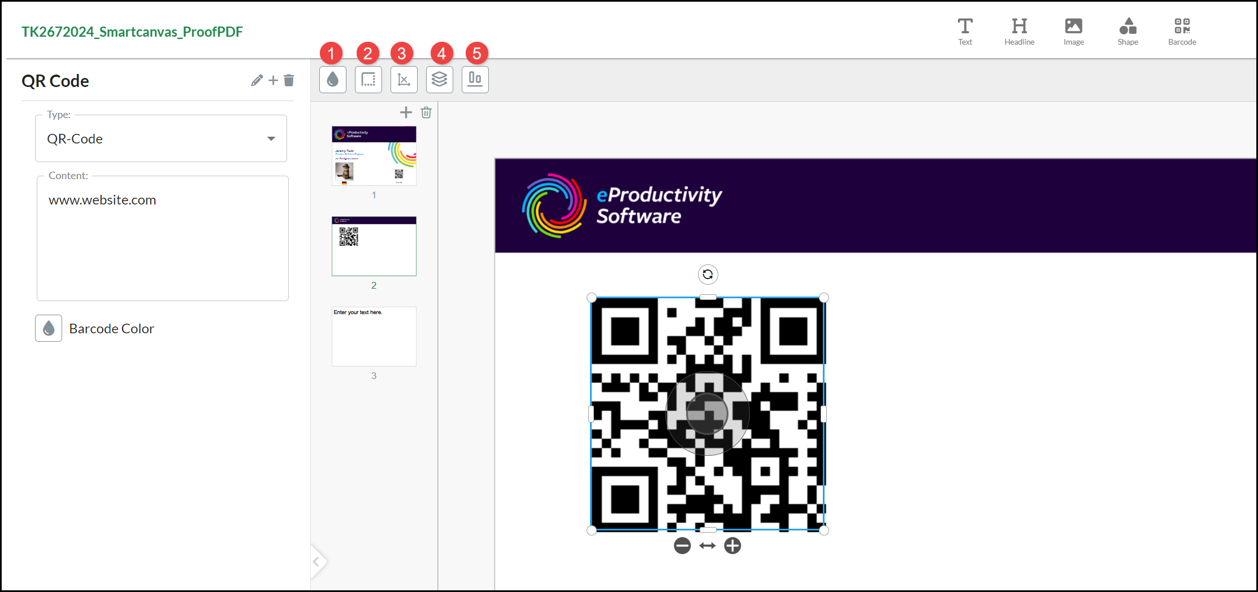Click the rotate handle above the QR code
This screenshot has width=1258, height=592.
pos(708,275)
